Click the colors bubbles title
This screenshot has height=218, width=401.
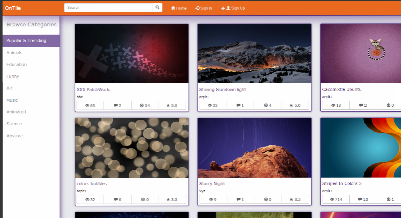(x=92, y=184)
